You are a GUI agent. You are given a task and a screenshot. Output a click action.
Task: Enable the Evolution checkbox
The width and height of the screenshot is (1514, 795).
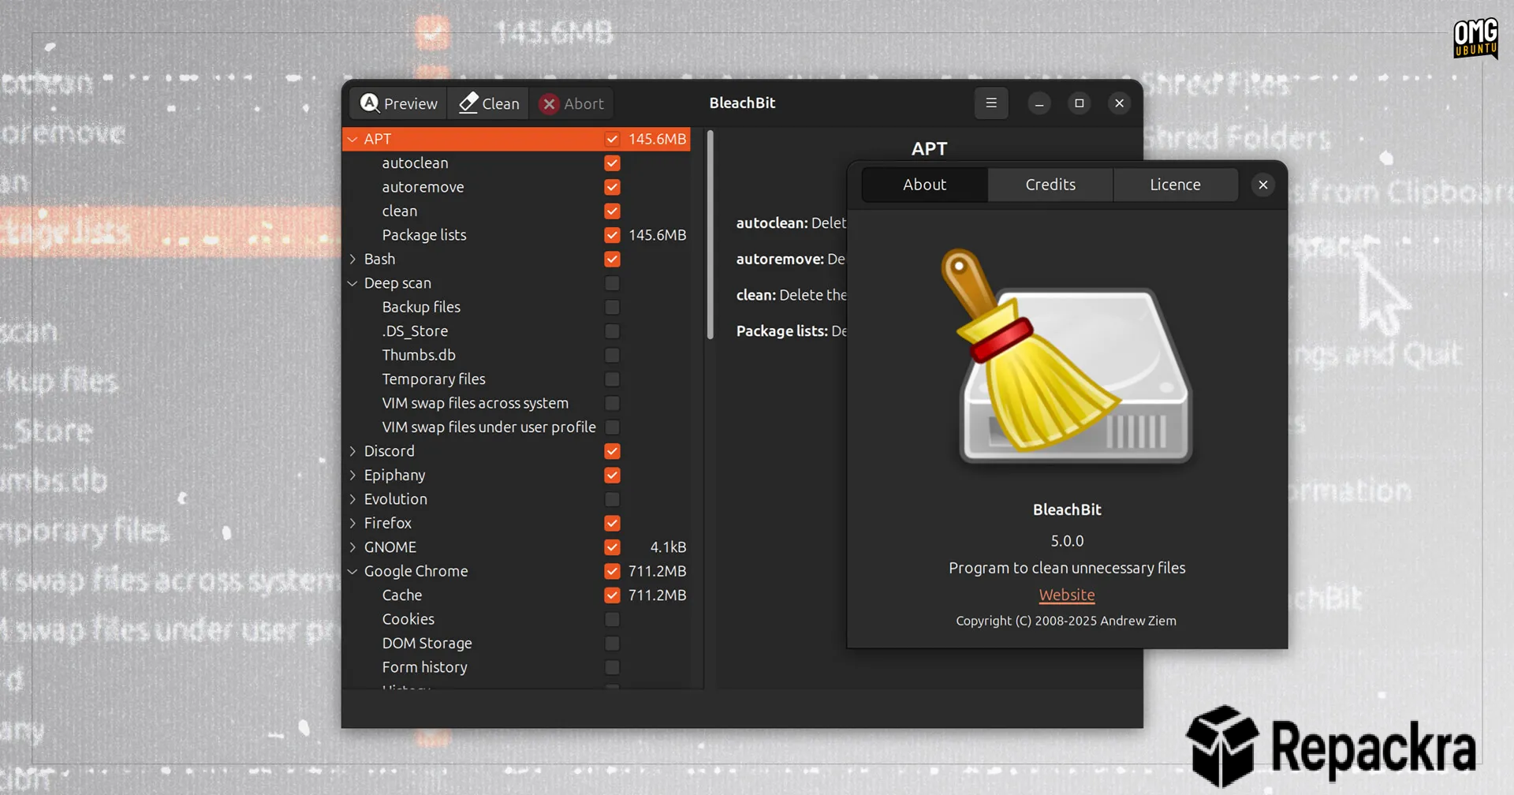click(612, 499)
